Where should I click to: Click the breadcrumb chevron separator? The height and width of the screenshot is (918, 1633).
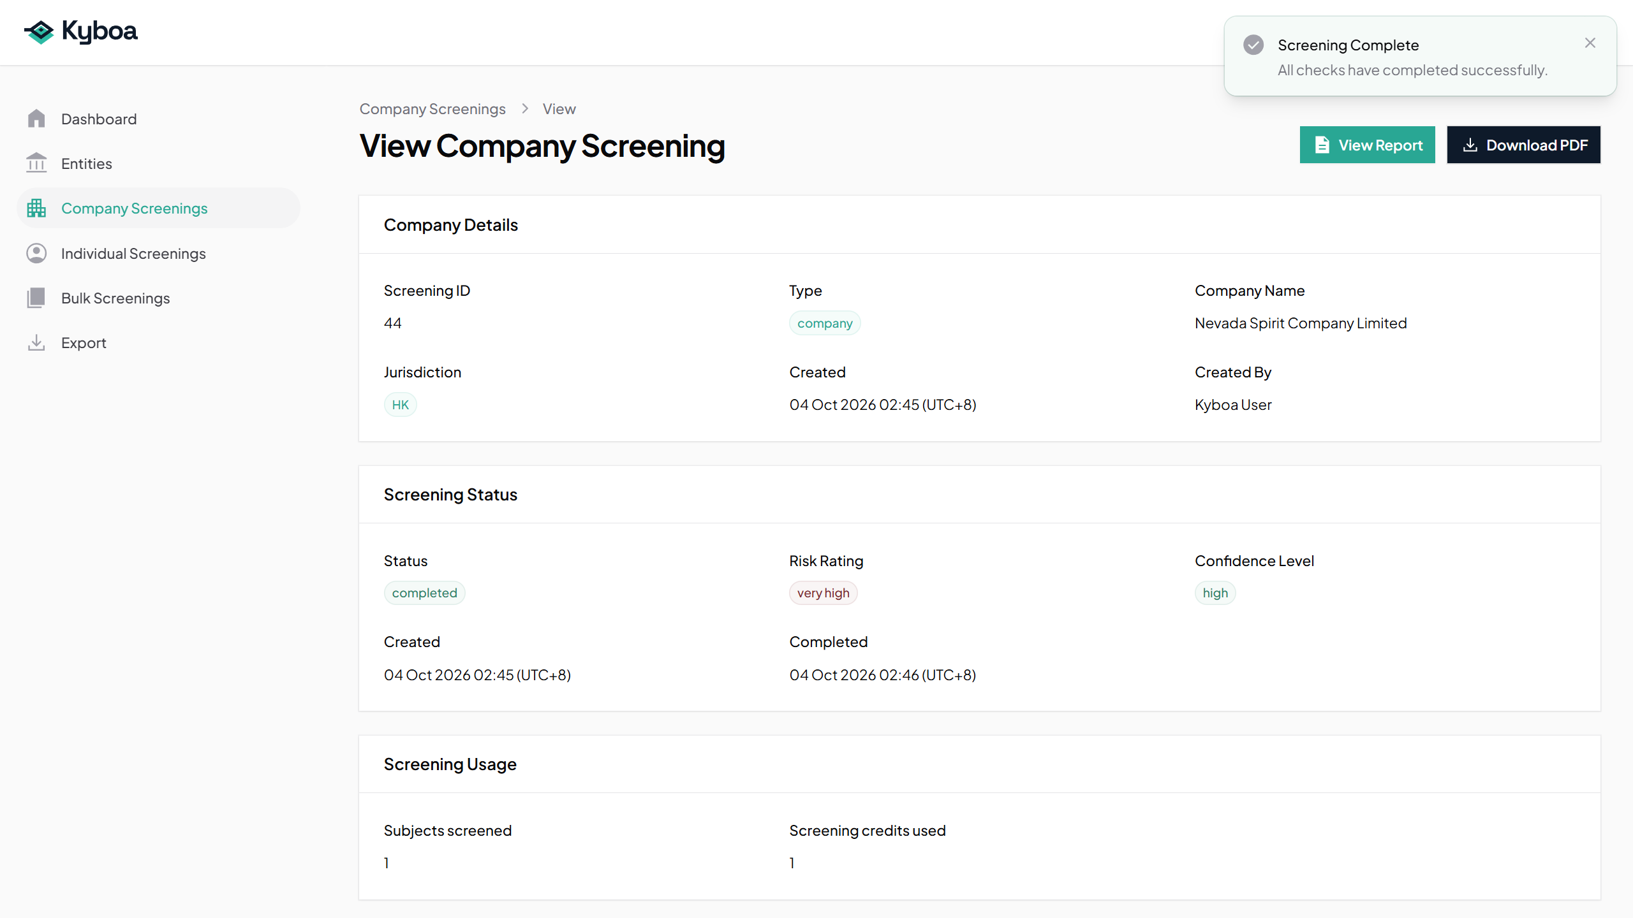coord(524,108)
